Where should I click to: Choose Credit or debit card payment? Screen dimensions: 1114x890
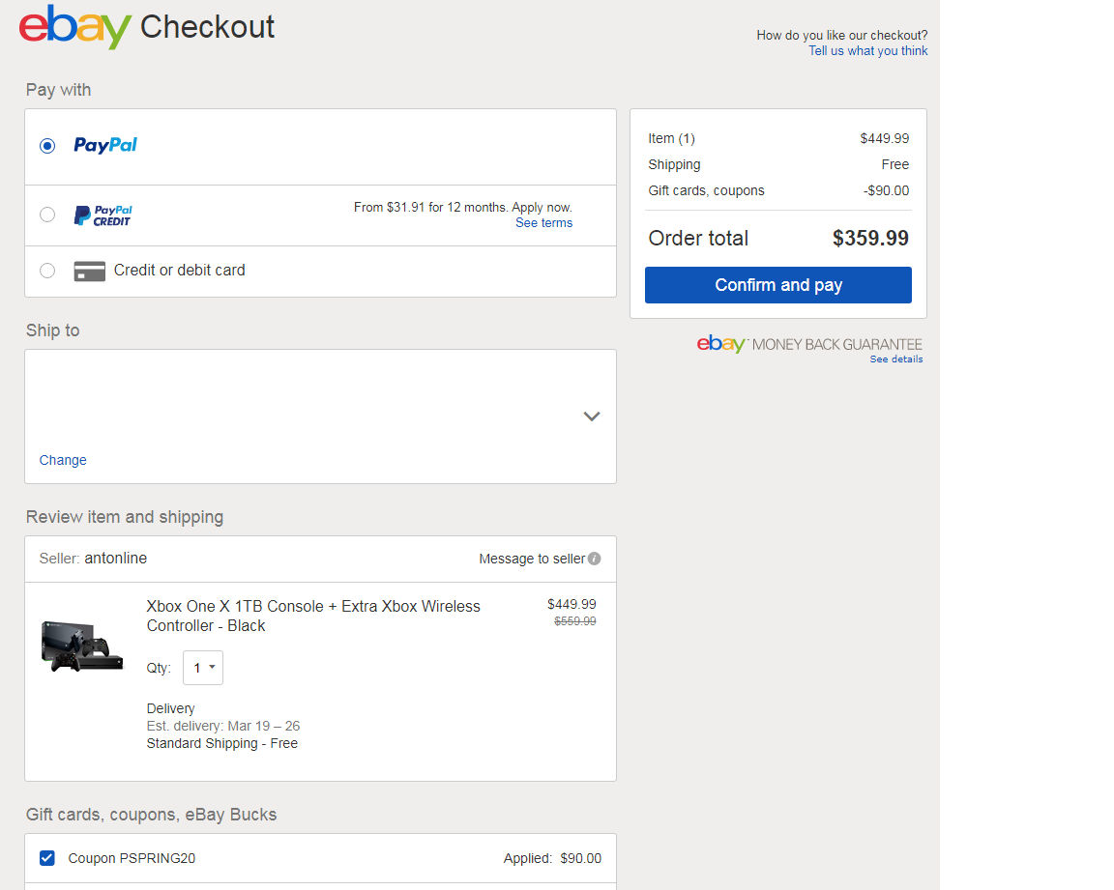tap(46, 271)
